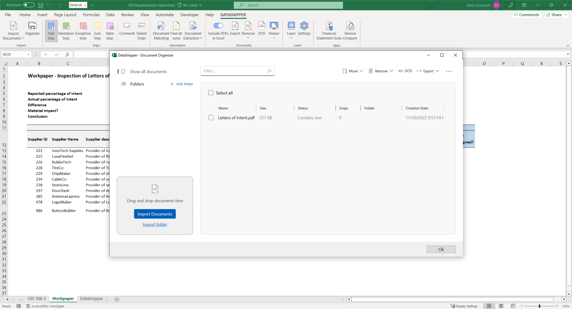Expand the Export dropdown in Document Organizer
The image size is (572, 309).
coord(428,71)
